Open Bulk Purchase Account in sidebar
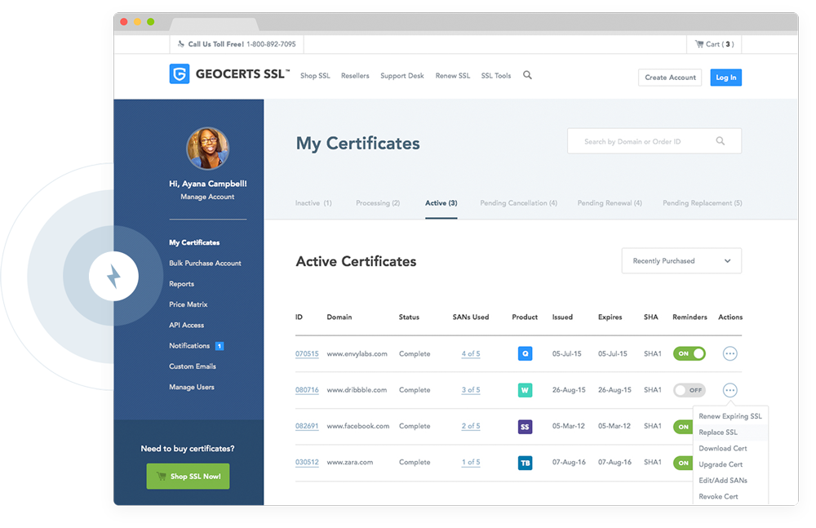The width and height of the screenshot is (816, 528). (205, 264)
